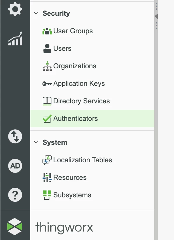Collapse the System section
The height and width of the screenshot is (240, 174).
[x=36, y=142]
